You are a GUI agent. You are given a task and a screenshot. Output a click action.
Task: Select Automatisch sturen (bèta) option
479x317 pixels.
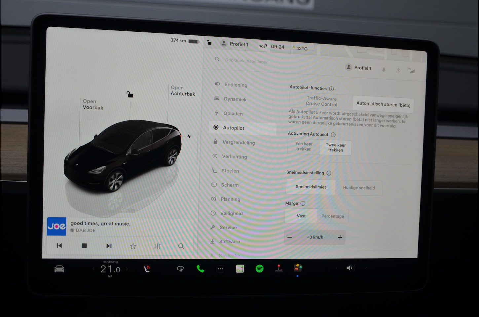click(383, 104)
